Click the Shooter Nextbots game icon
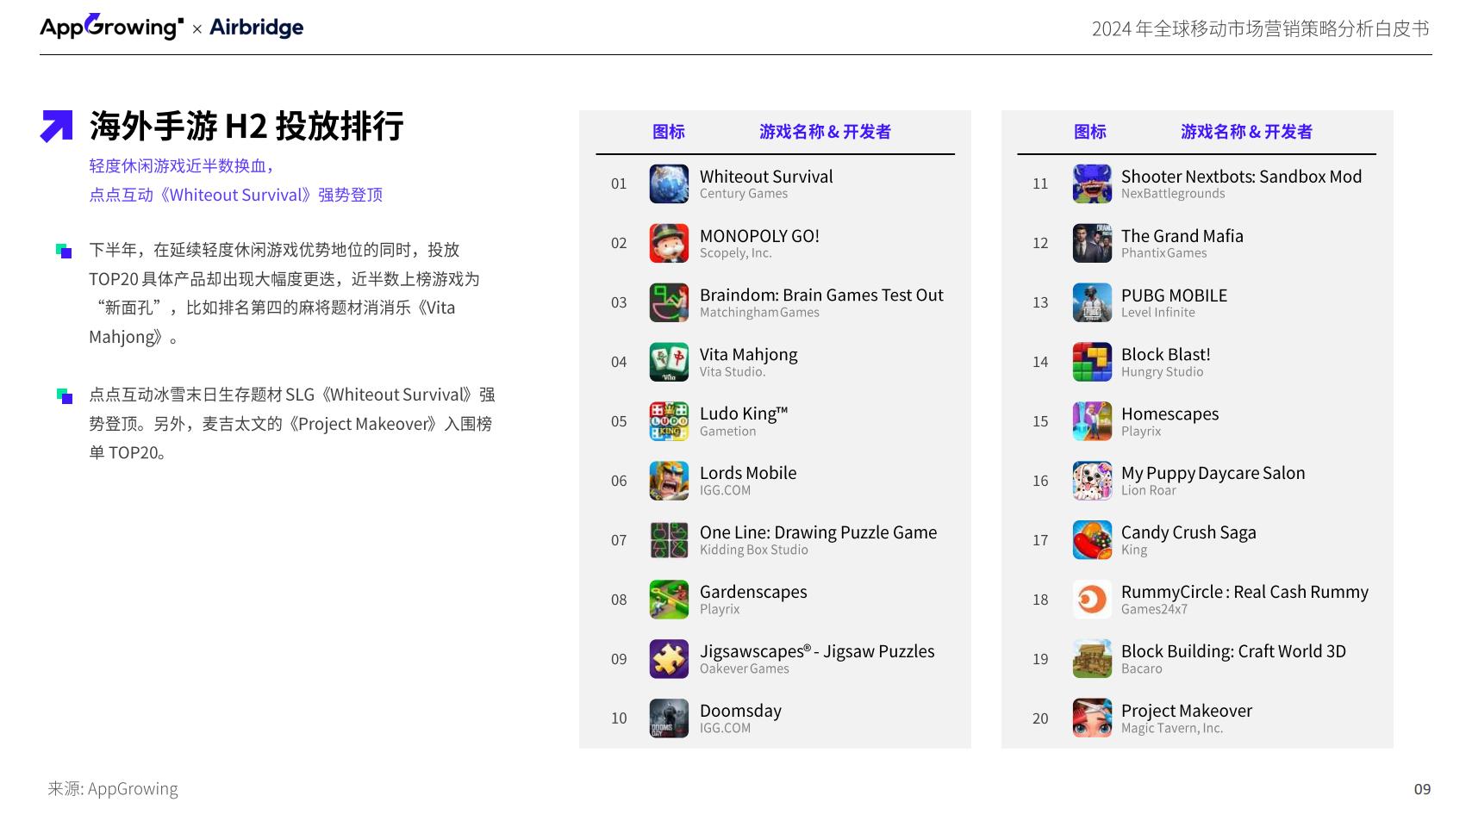The height and width of the screenshot is (827, 1472). tap(1092, 183)
